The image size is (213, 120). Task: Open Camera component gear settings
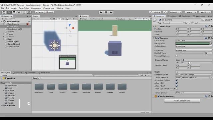pos(211,38)
